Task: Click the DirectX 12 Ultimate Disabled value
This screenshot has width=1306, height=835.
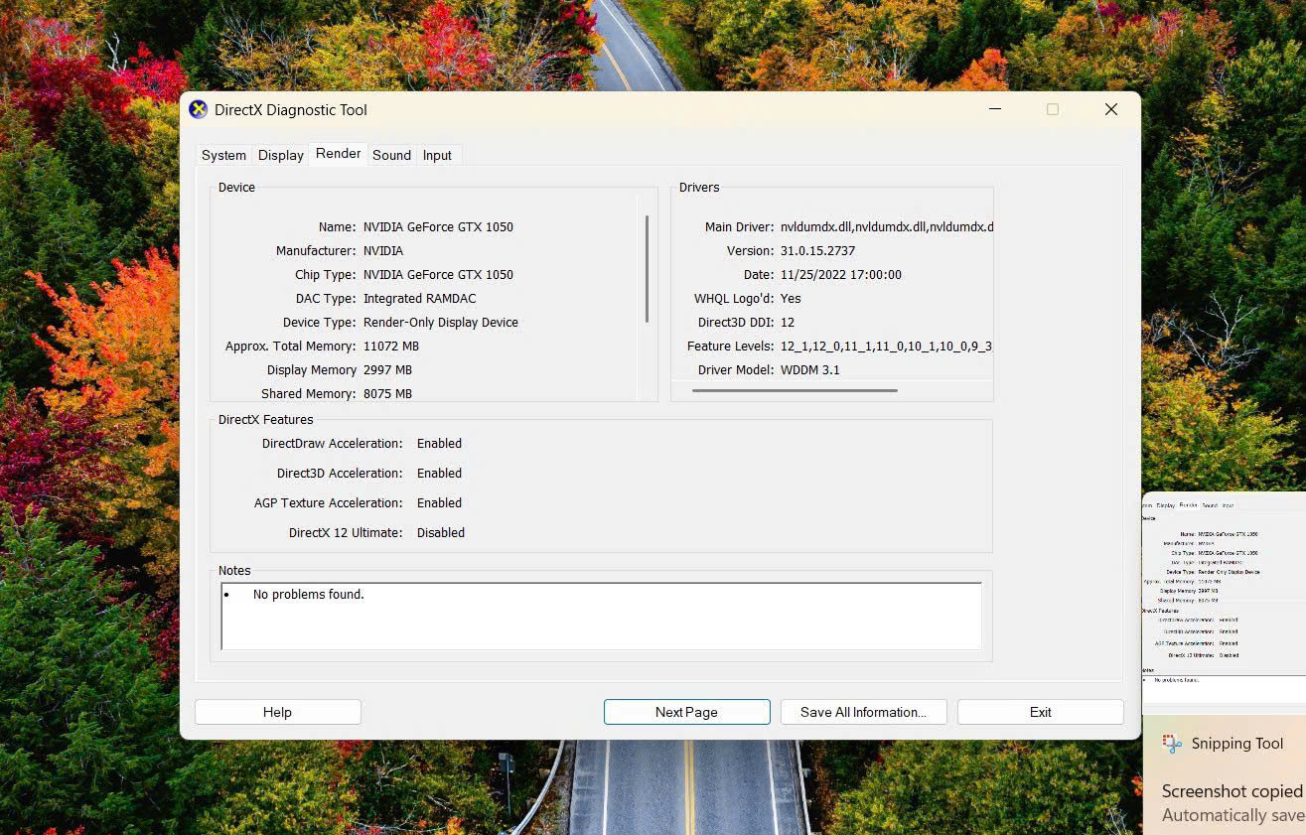Action: coord(441,533)
